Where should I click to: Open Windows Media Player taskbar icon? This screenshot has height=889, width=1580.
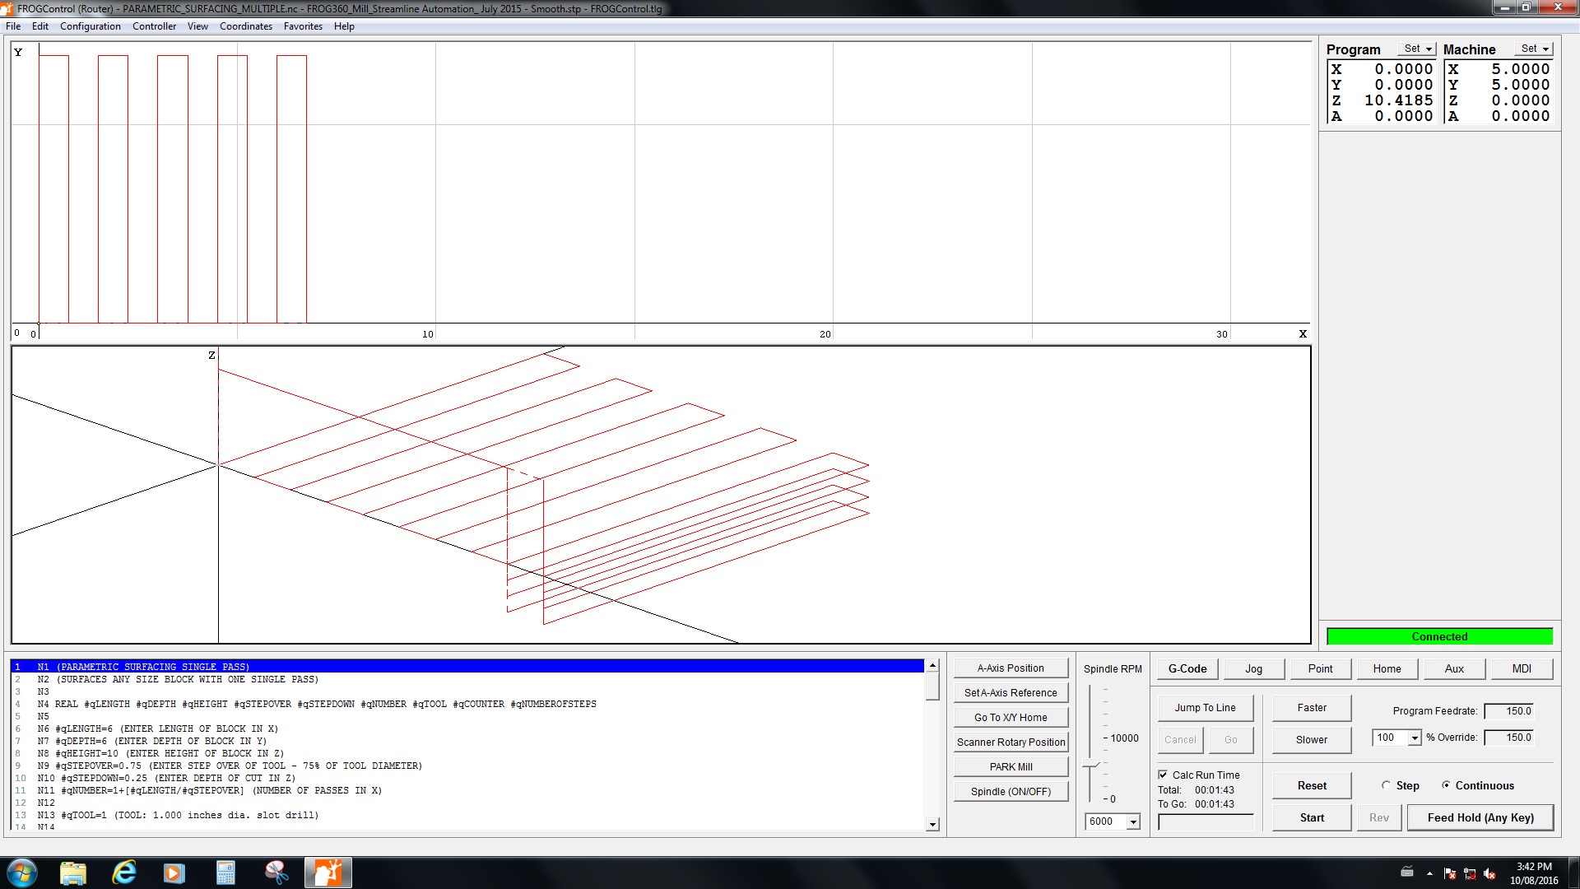(x=174, y=873)
